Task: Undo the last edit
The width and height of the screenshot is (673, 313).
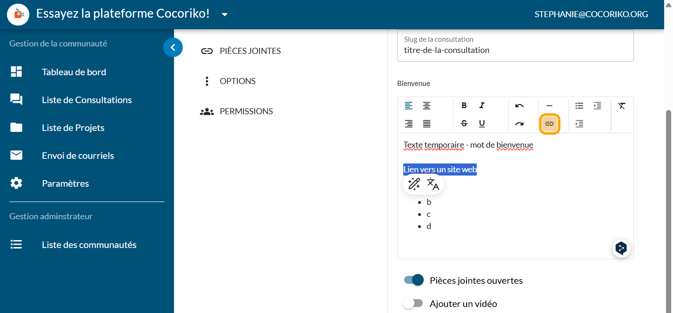Action: coord(520,106)
